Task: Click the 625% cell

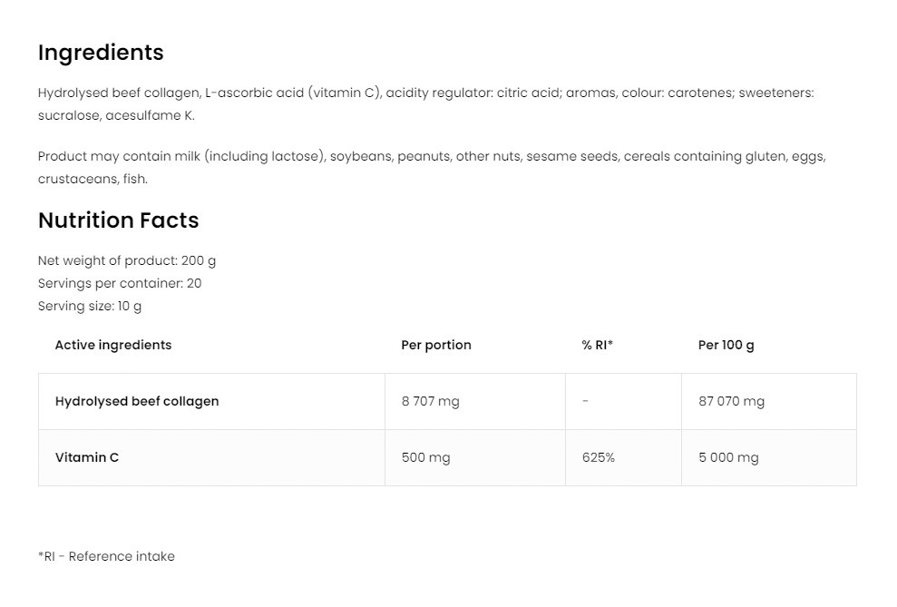Action: [599, 457]
